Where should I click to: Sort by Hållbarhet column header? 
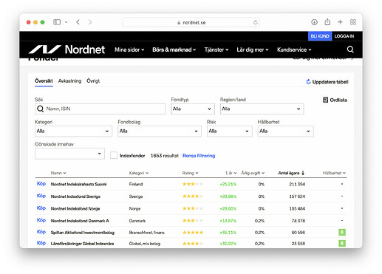point(334,173)
